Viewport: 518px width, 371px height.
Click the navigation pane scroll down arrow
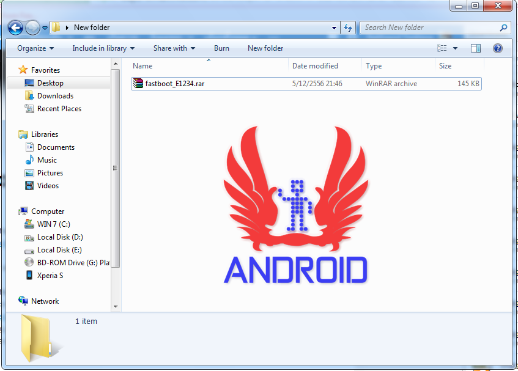[x=116, y=307]
